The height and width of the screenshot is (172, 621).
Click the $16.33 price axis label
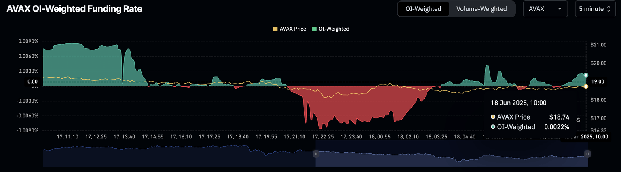tap(598, 130)
